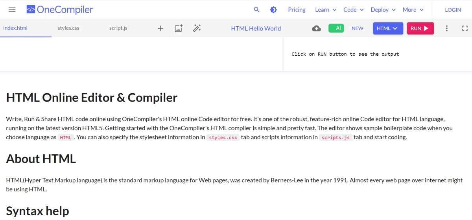Click the HTML Hello World title
Screen dimensions: 472x220
coord(256,28)
